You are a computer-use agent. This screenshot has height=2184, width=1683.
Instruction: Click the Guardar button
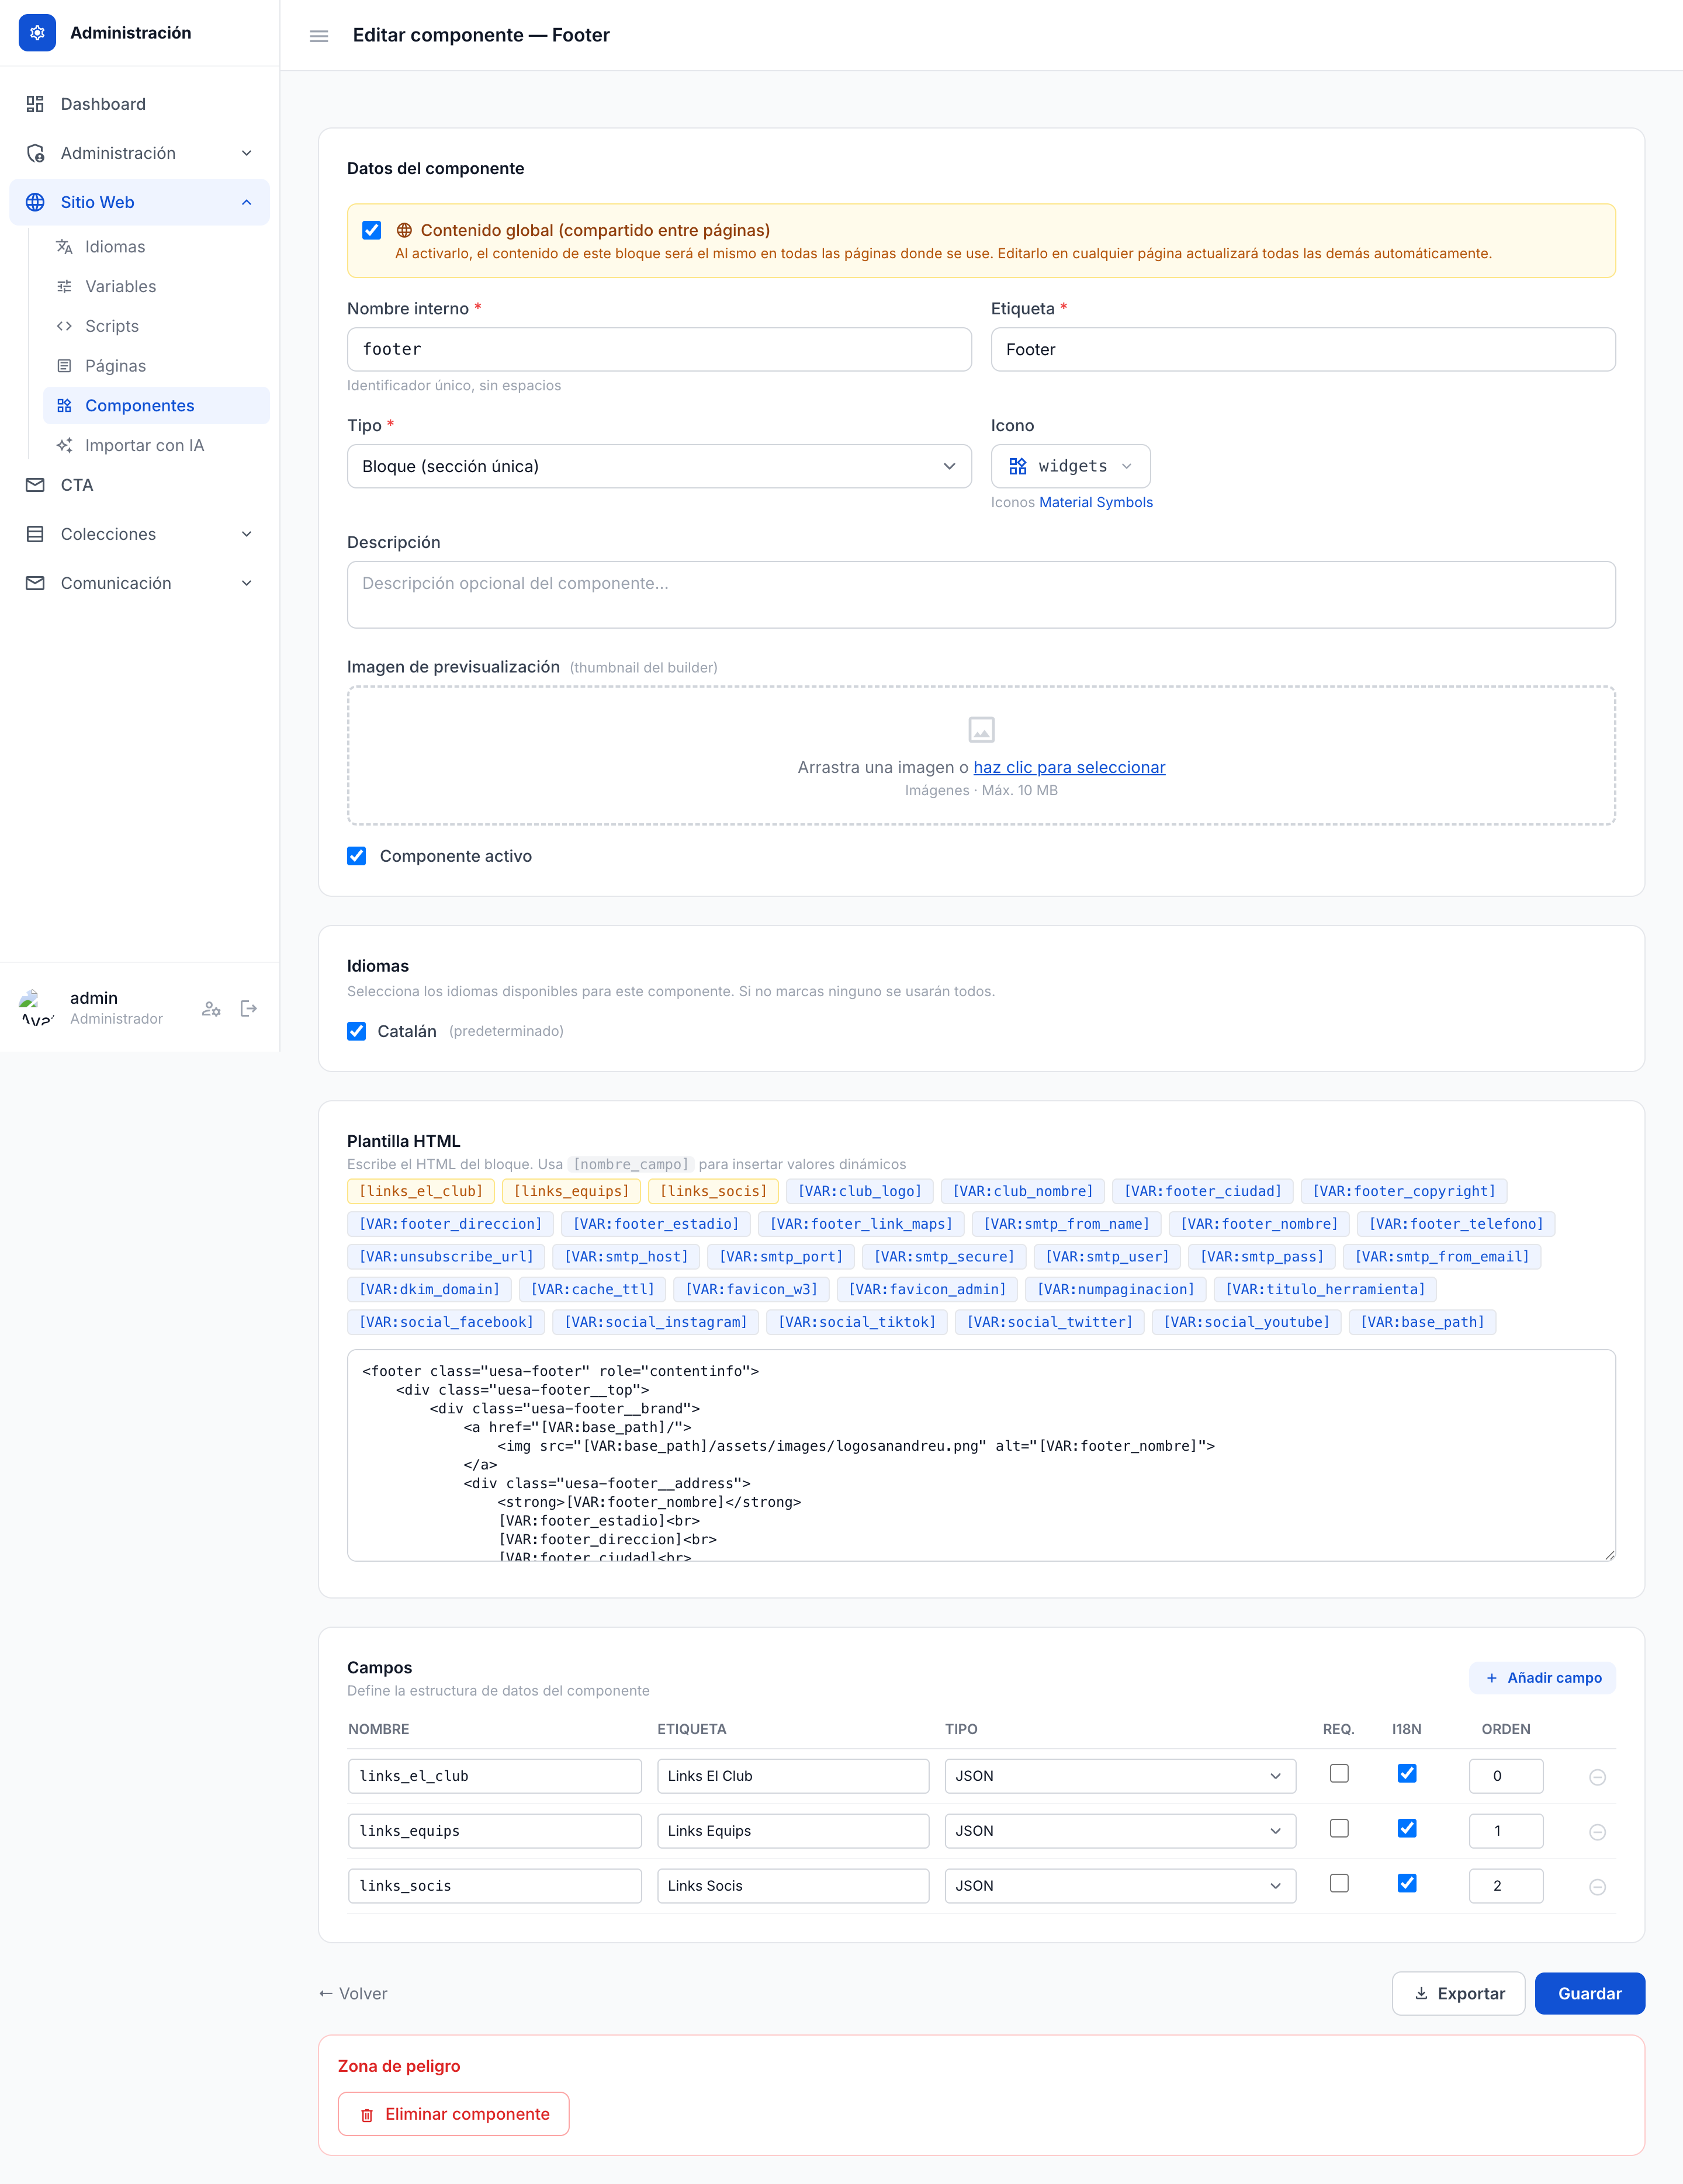(1589, 1994)
